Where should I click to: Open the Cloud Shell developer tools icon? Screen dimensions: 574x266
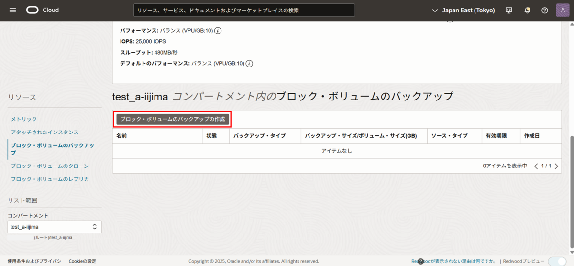pos(509,10)
